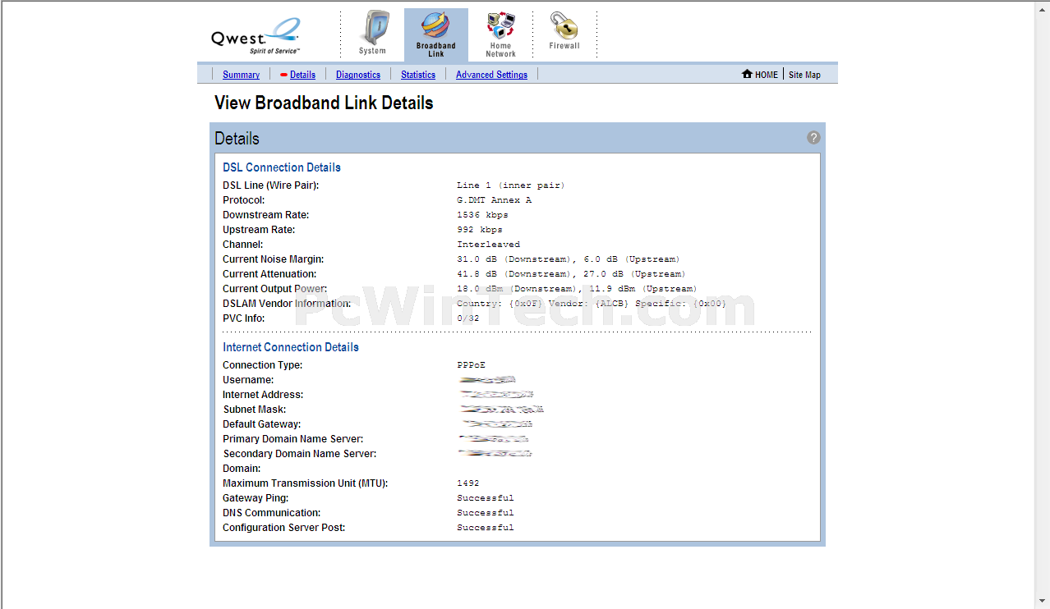Select the 'Internet Address:' label

tap(264, 395)
